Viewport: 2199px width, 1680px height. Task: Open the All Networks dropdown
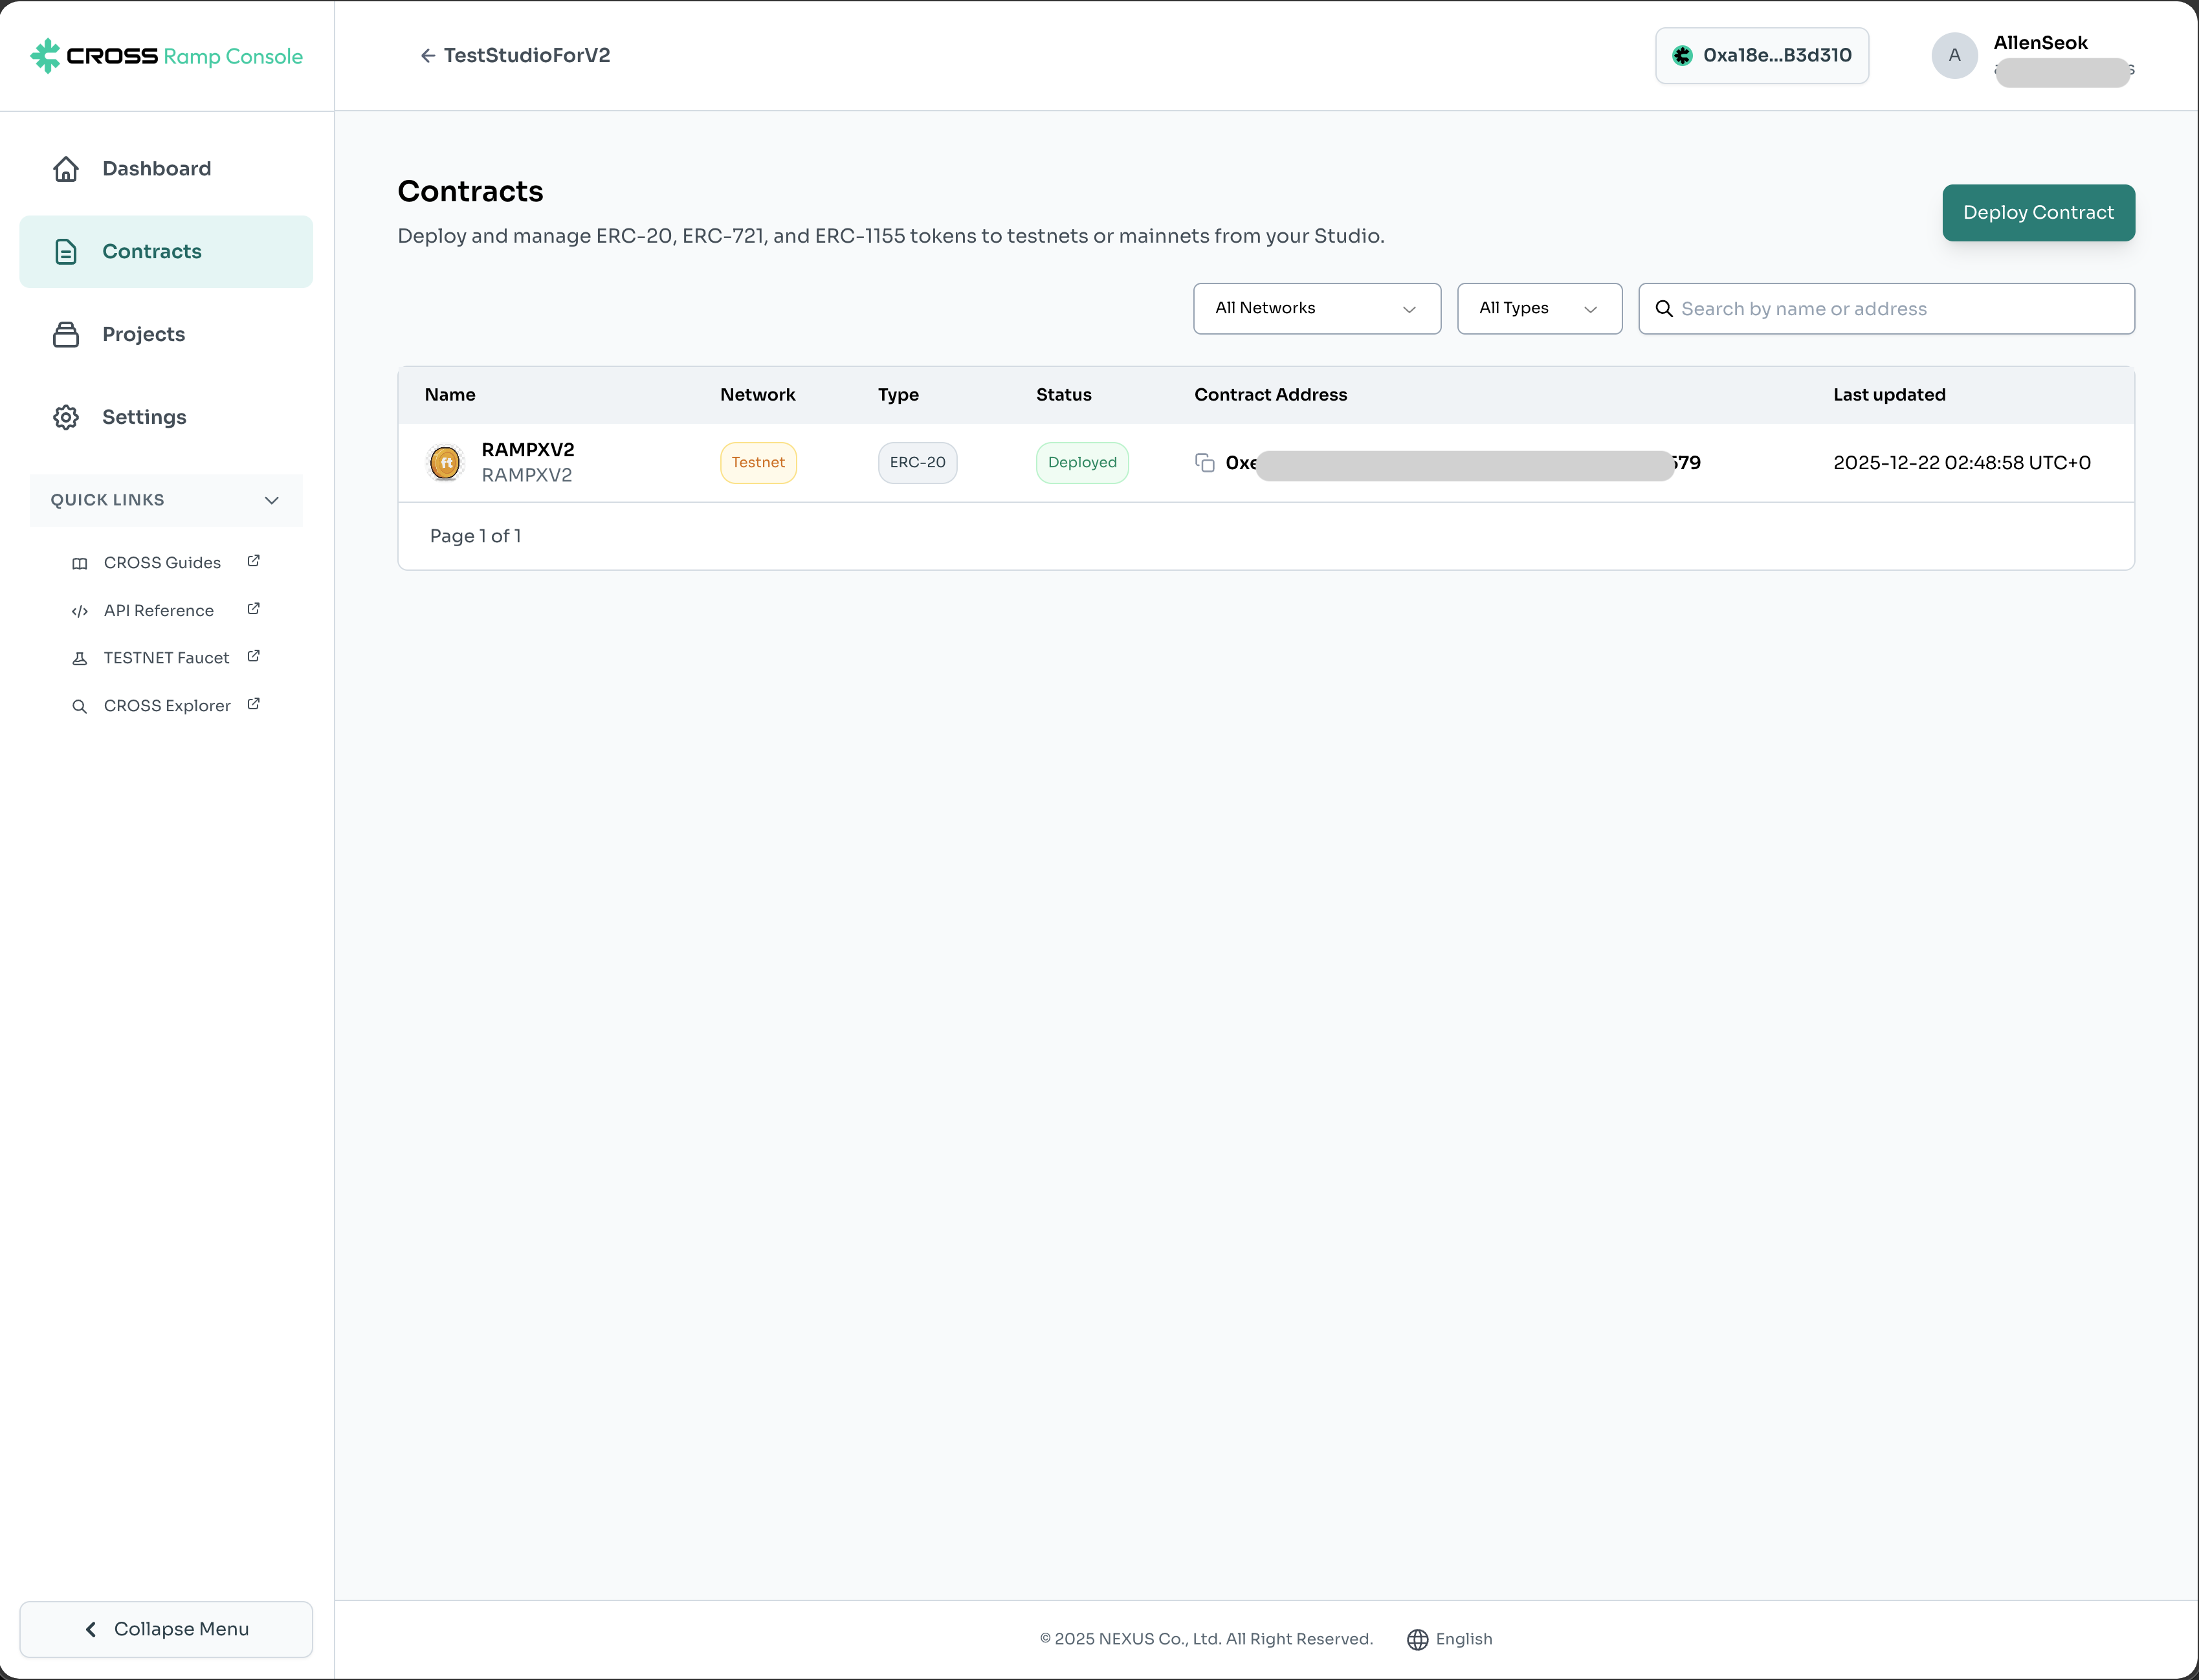pos(1316,309)
